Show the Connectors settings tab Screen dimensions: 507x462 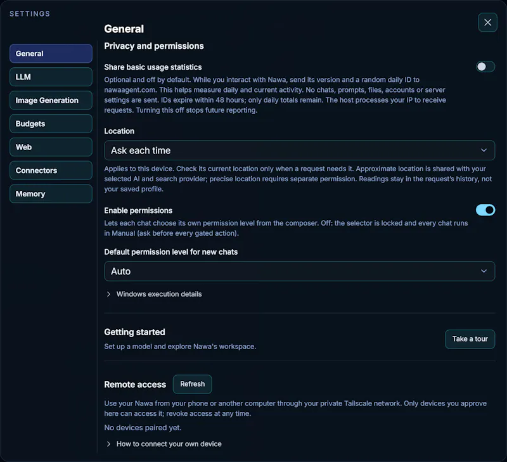point(51,170)
